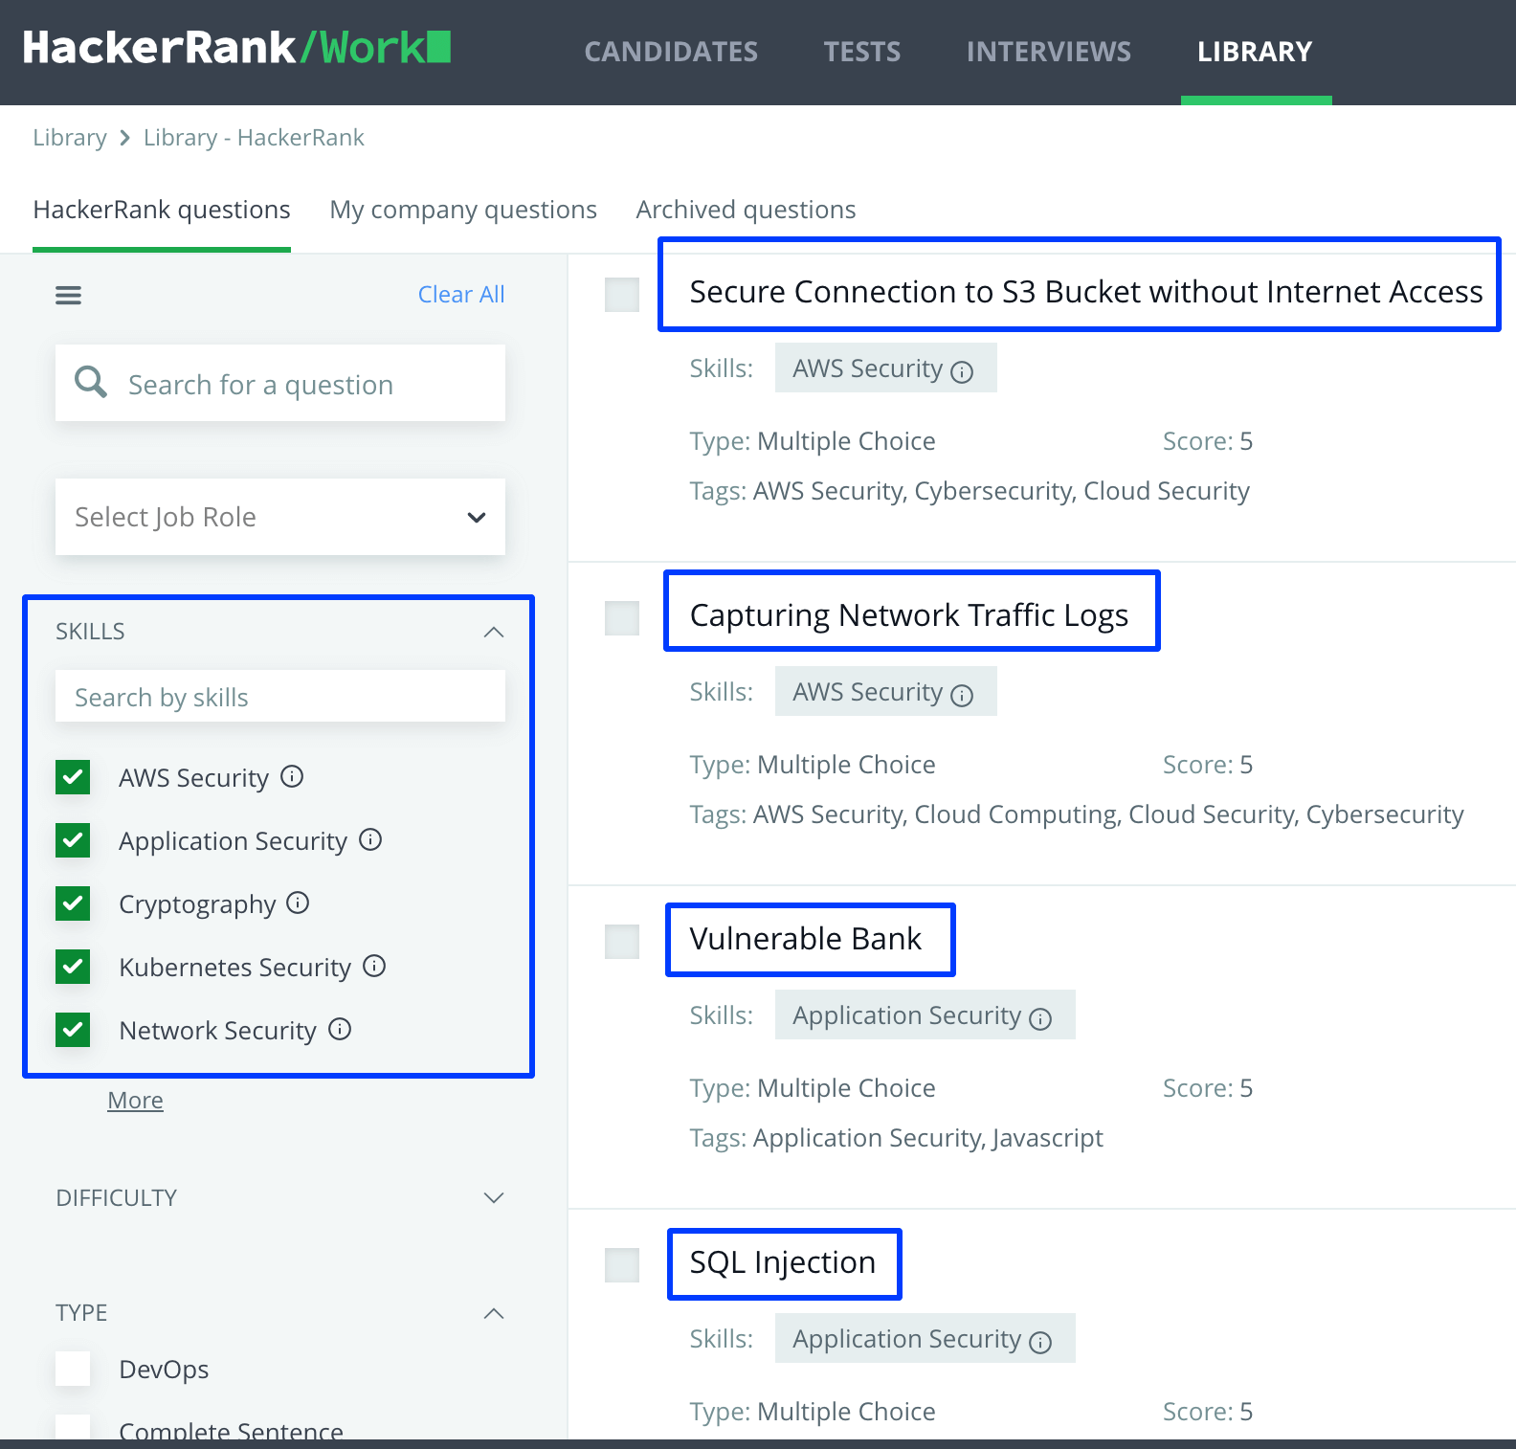Click info icon on Secure Connection skill tag

click(x=962, y=371)
